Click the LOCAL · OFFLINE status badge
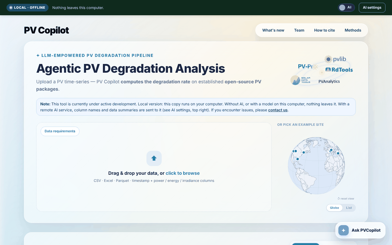The image size is (392, 245). (27, 8)
